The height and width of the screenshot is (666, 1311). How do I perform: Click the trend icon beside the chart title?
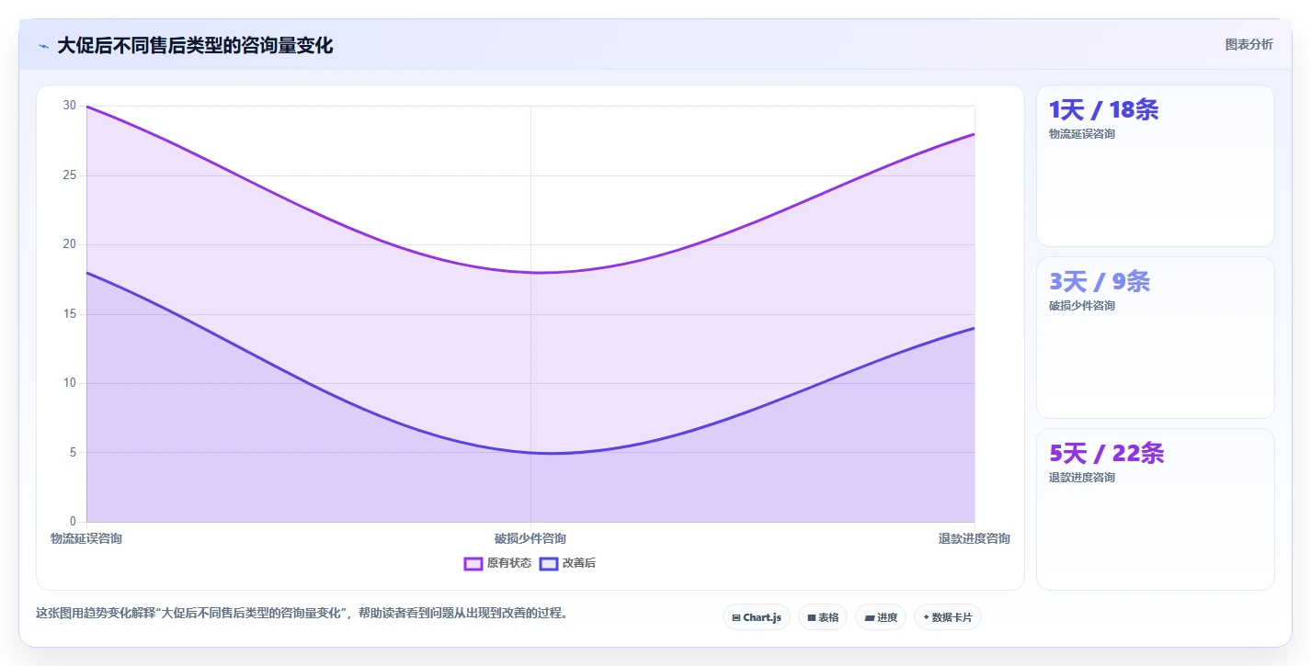(x=43, y=46)
